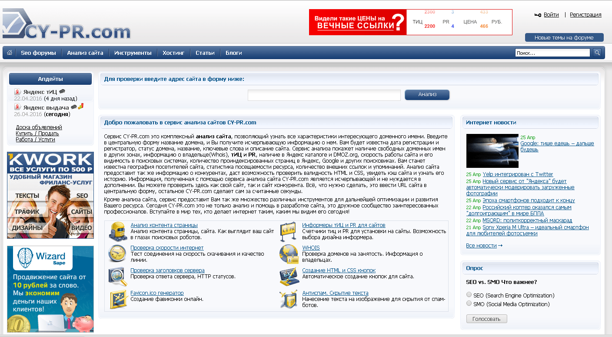Open the Инструменты menu item
This screenshot has height=337, width=612.
click(133, 53)
